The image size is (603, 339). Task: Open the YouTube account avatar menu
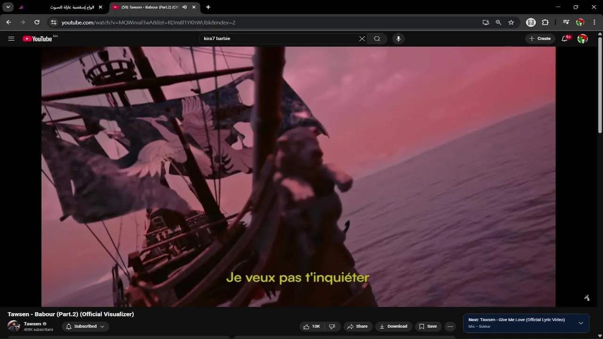click(x=583, y=39)
